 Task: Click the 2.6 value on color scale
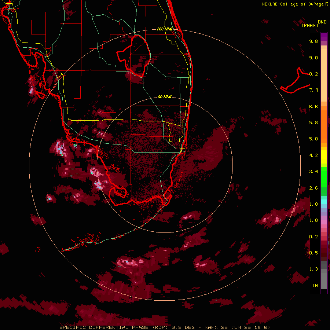(x=313, y=188)
